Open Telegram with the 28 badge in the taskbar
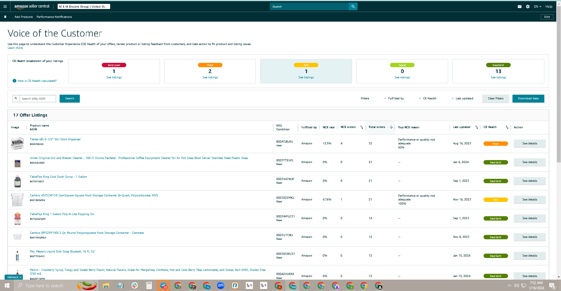The width and height of the screenshot is (561, 291). point(163,285)
